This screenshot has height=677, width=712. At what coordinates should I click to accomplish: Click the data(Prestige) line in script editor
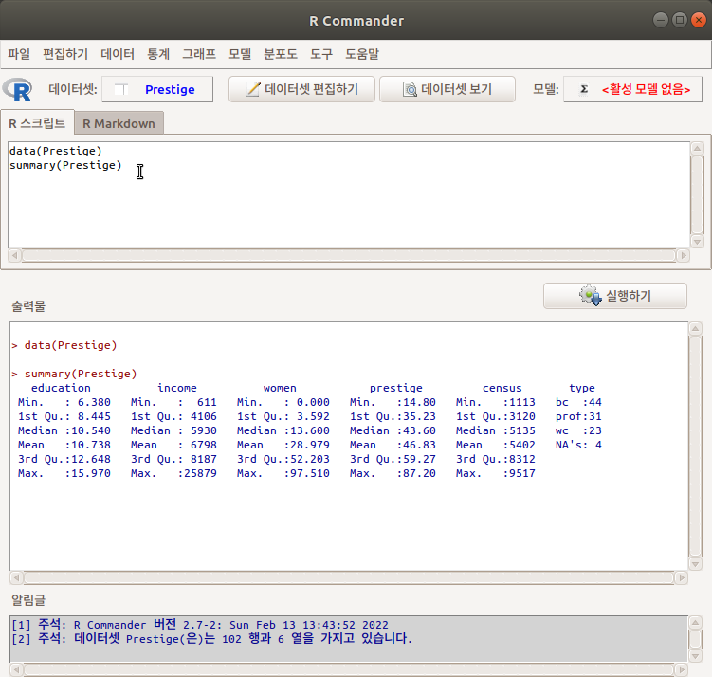tap(56, 151)
